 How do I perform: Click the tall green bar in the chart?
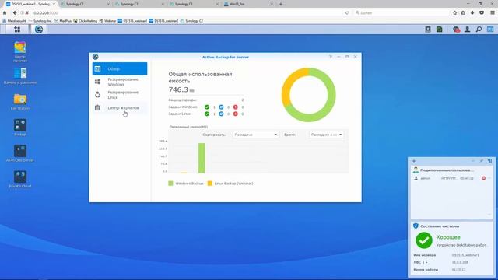(x=202, y=158)
